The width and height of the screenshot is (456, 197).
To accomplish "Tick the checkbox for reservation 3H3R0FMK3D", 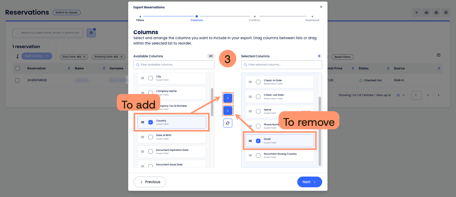I will tap(17, 80).
